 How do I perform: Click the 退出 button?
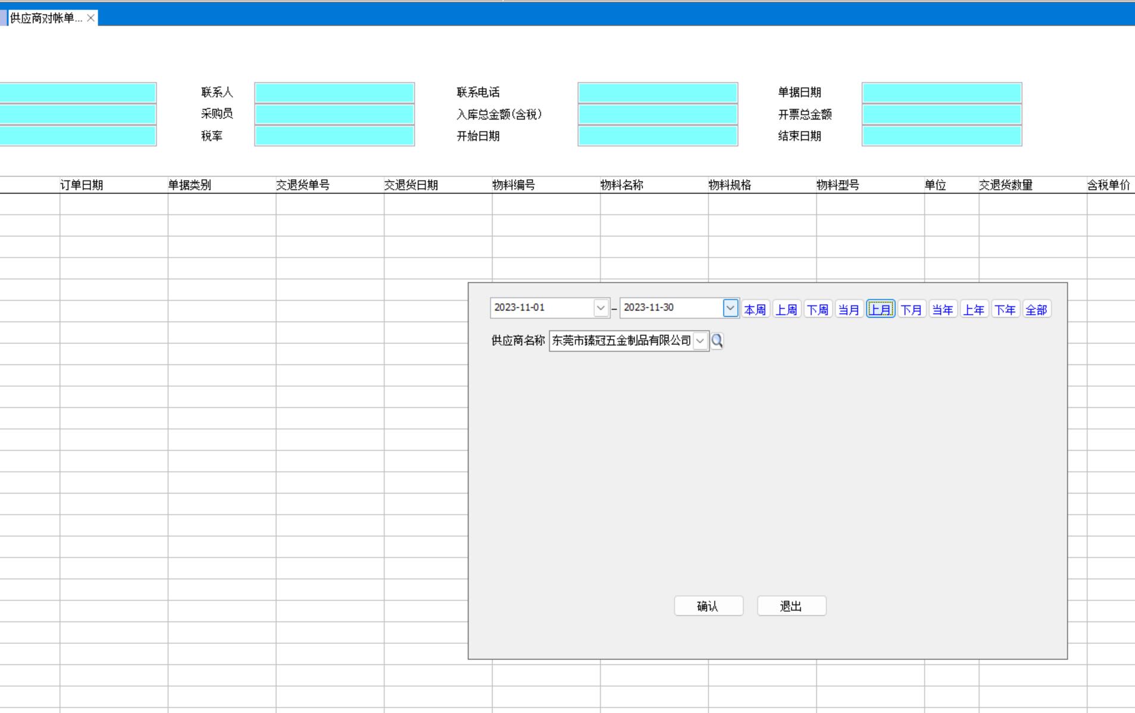[x=791, y=606]
